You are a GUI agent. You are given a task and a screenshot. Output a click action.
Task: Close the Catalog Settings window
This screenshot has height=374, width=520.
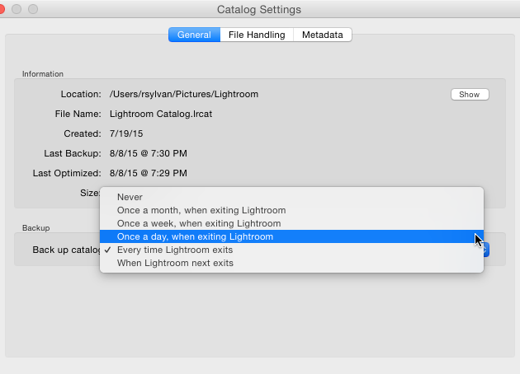[1, 9]
